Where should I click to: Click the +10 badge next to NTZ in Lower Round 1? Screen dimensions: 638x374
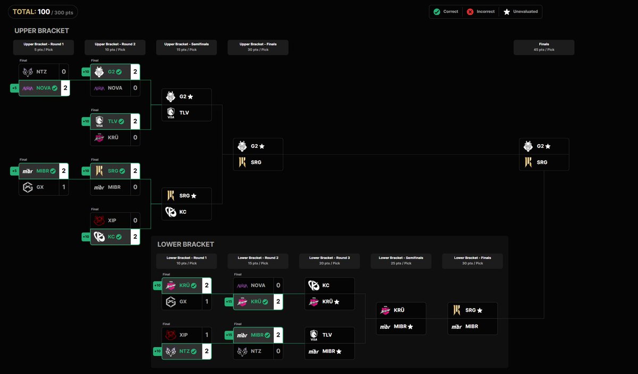point(157,351)
